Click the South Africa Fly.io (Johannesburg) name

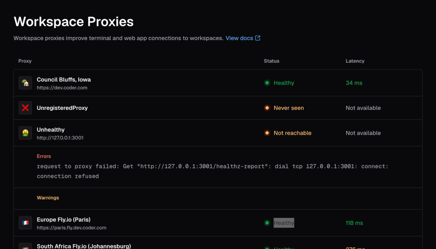(84, 246)
